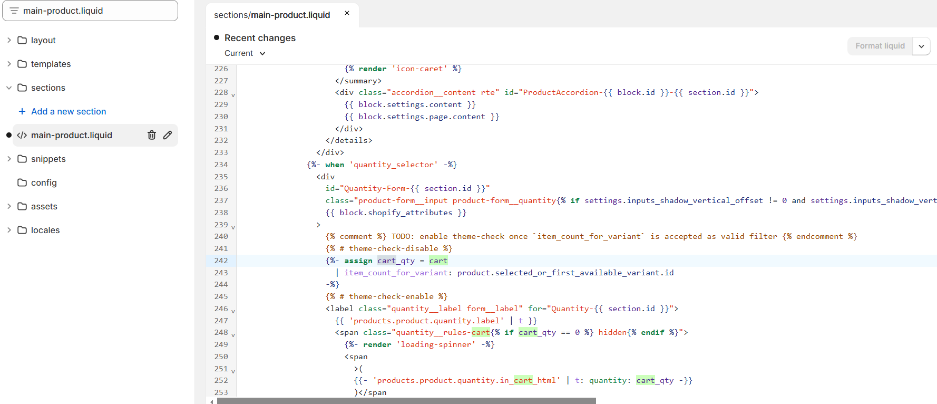Close the main-product.liquid tab
The width and height of the screenshot is (937, 404).
pyautogui.click(x=347, y=13)
